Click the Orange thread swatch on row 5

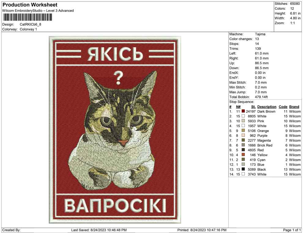(243, 131)
